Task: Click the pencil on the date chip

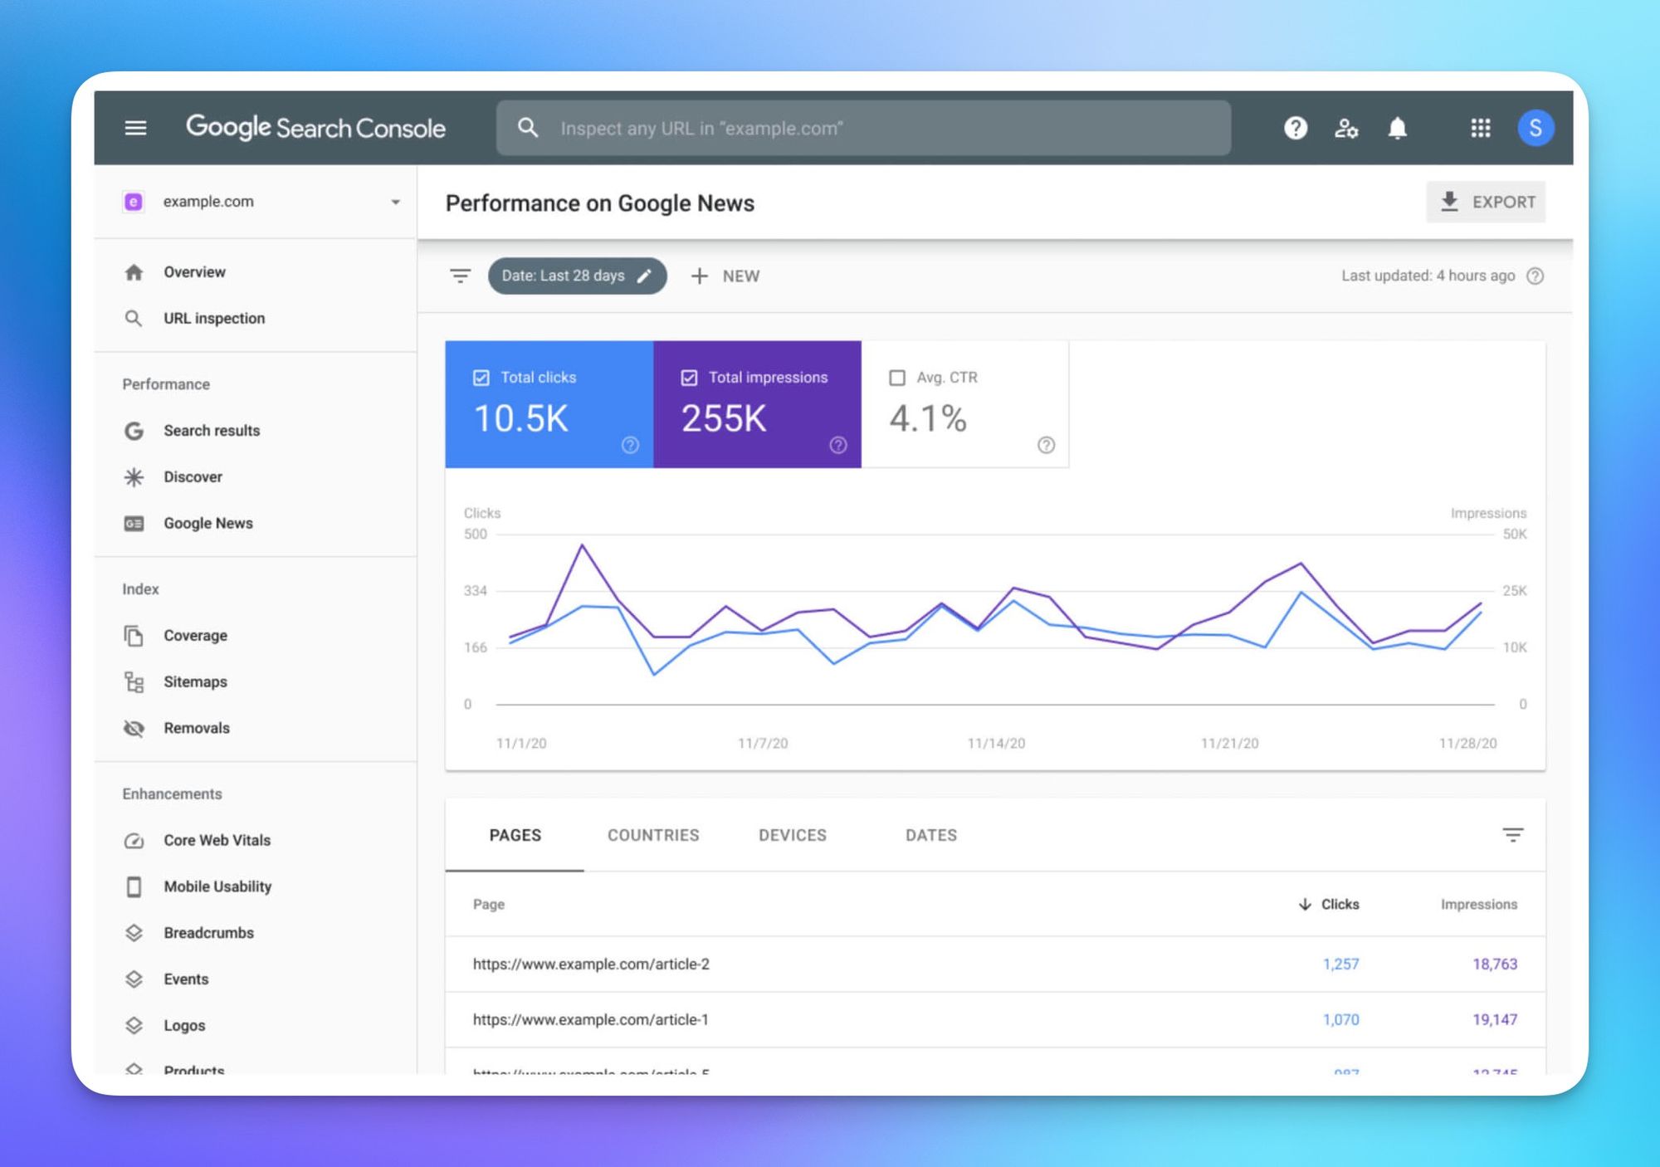Action: click(x=644, y=276)
